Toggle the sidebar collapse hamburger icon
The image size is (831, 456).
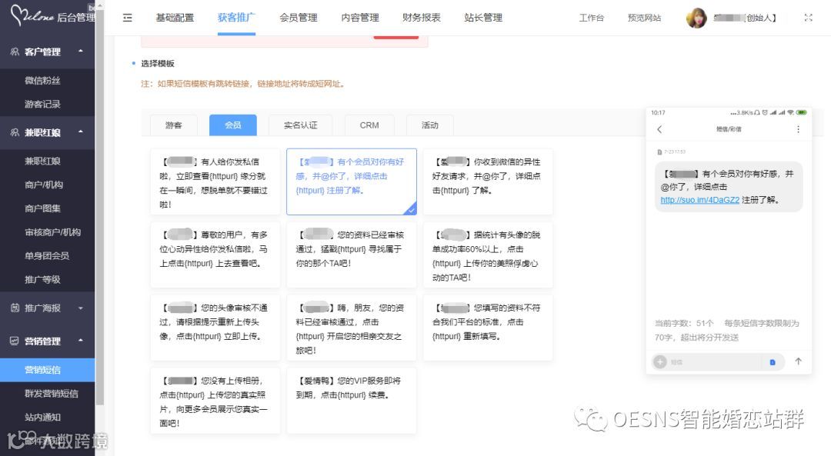(127, 18)
